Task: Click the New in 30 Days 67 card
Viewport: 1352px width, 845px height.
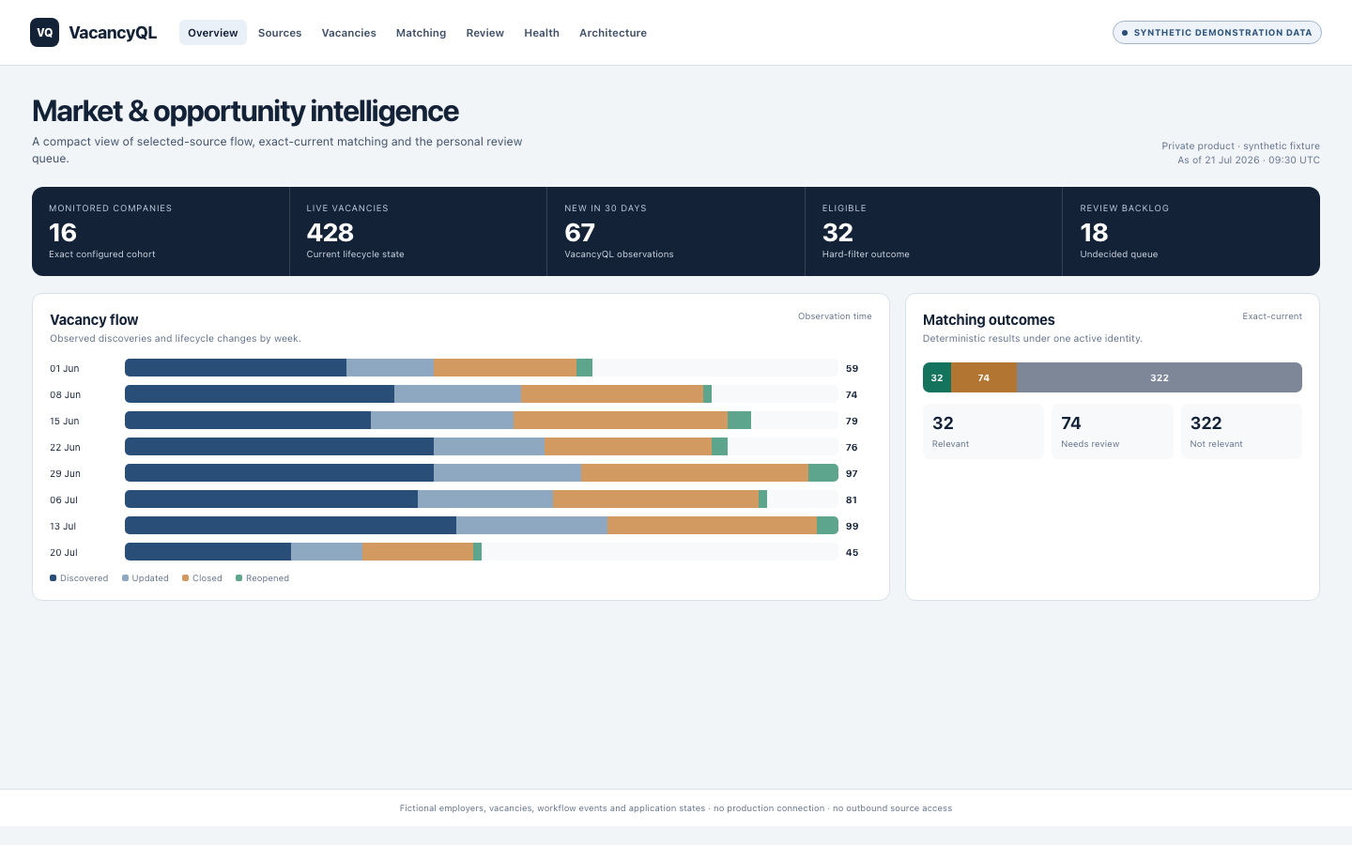Action: pos(676,231)
